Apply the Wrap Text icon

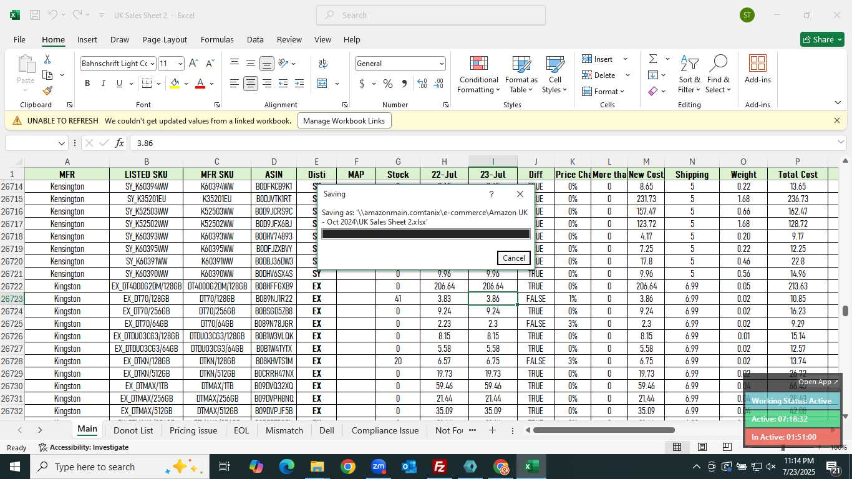click(x=323, y=63)
